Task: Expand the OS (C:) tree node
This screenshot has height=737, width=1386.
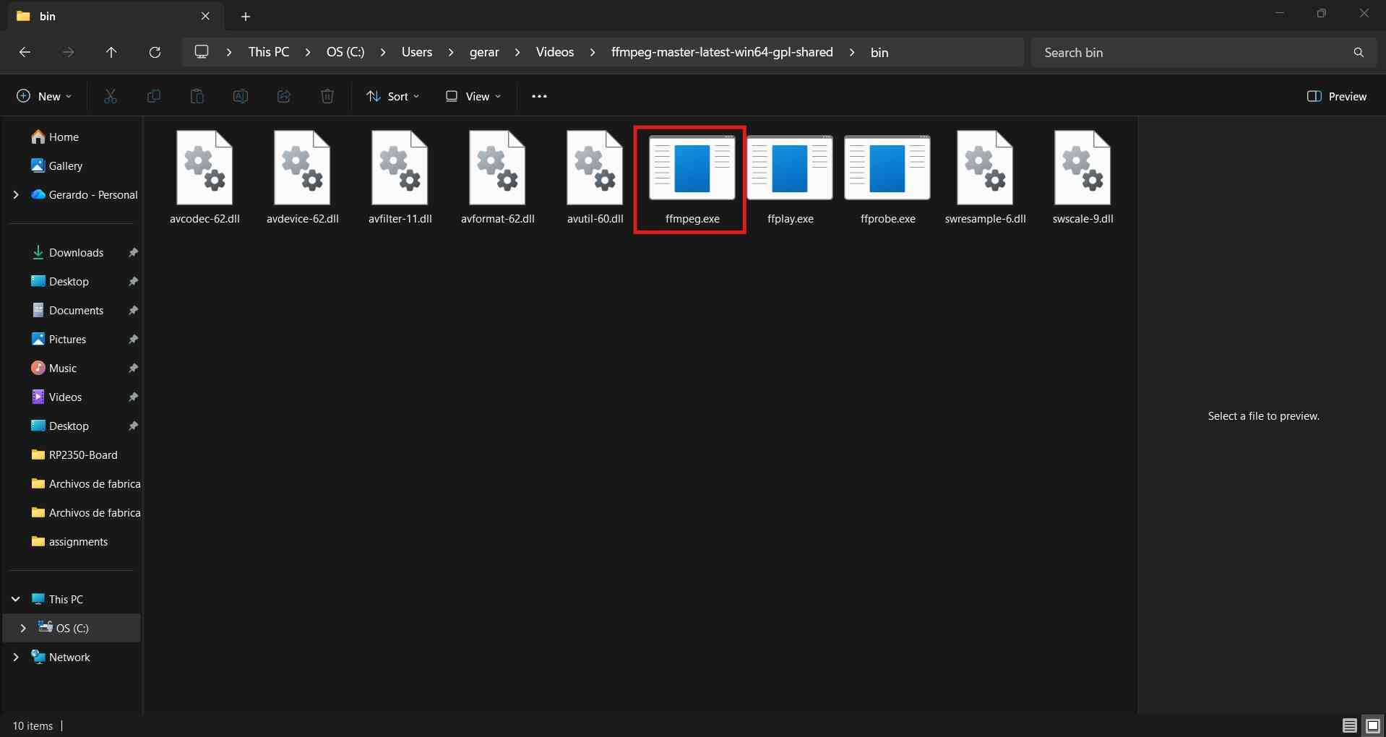Action: (23, 628)
